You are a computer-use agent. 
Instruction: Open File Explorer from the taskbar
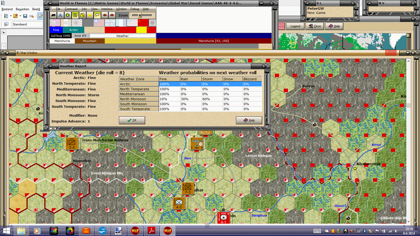(x=21, y=231)
